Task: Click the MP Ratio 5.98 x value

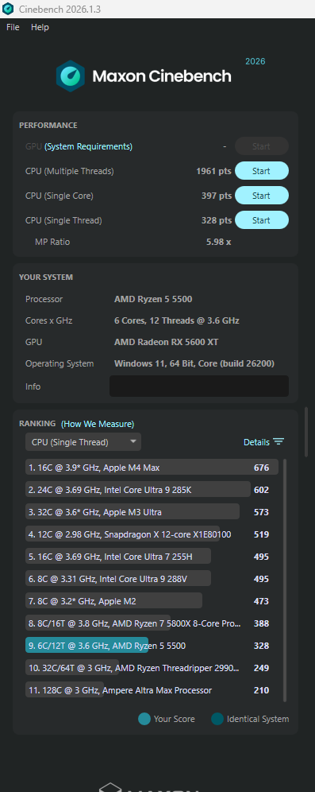Action: point(219,242)
